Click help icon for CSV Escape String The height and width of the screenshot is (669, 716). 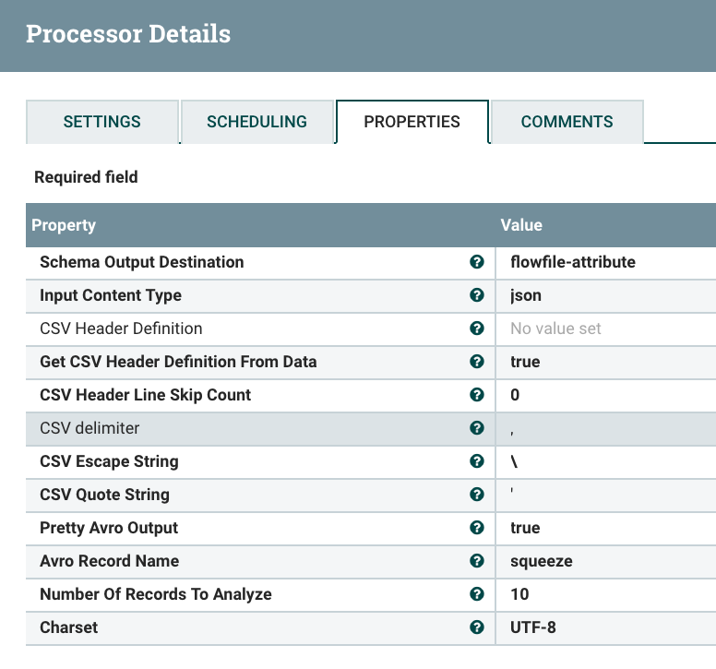(477, 461)
